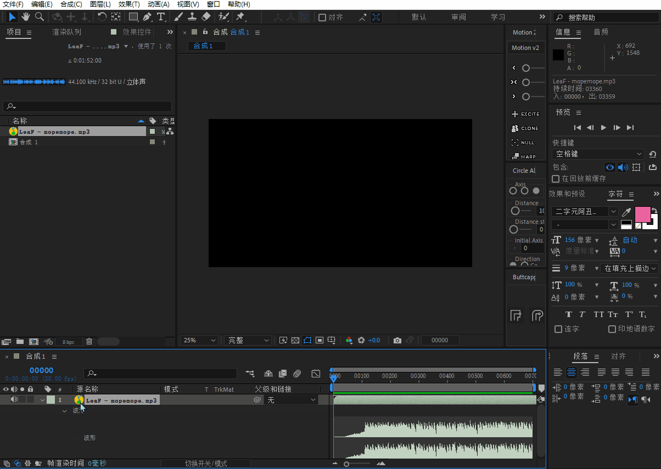Select the Puppet Pin tool
The image size is (661, 469).
(x=240, y=17)
